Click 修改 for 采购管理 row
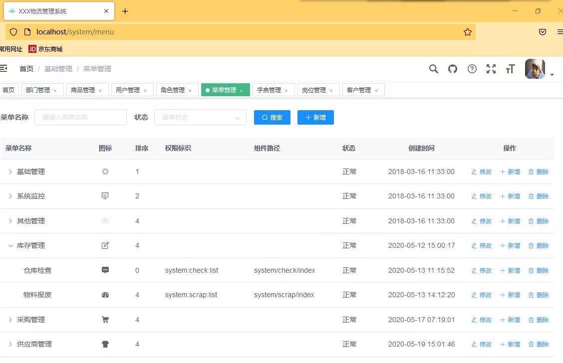The image size is (563, 363). (x=482, y=320)
